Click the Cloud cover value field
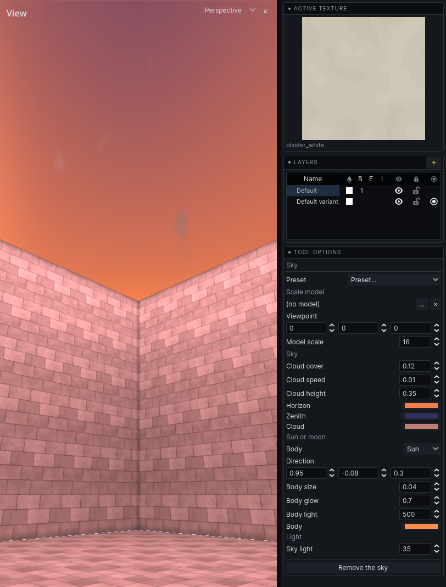This screenshot has width=446, height=587. pyautogui.click(x=415, y=366)
